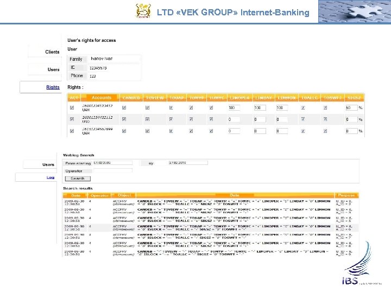Sort results by the Date column header
This screenshot has height=293, width=391.
coord(76,195)
